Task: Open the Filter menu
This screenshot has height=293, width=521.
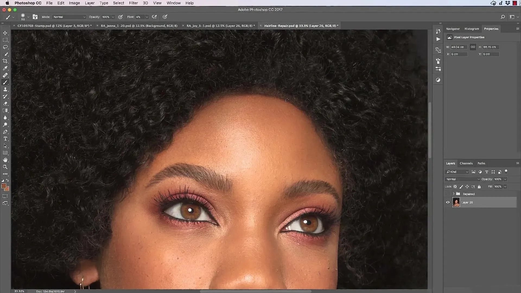Action: (133, 3)
